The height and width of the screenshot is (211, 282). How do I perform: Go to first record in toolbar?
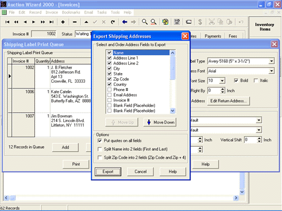[x=7, y=22]
